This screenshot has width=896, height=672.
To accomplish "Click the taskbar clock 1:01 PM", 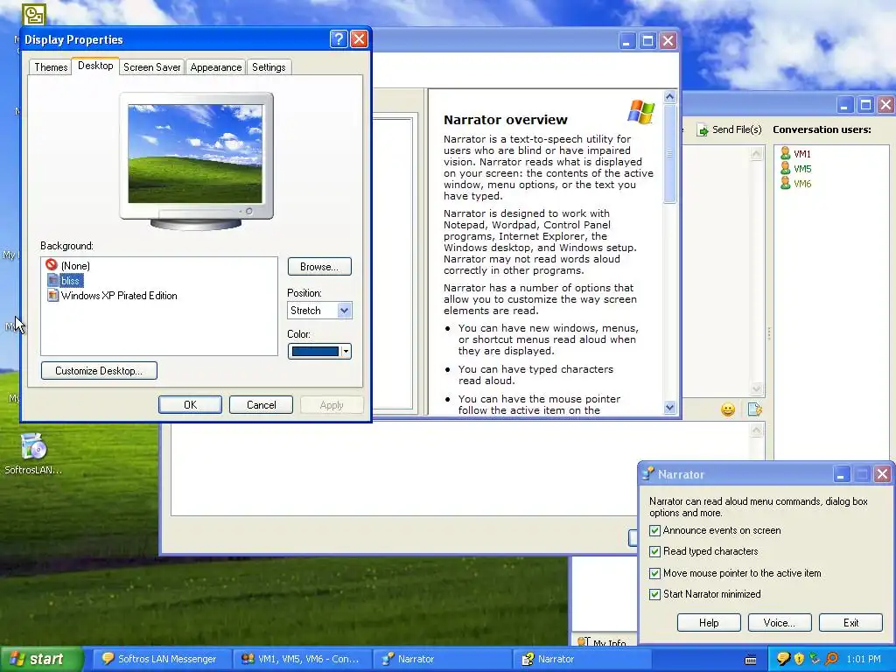I will (x=864, y=659).
